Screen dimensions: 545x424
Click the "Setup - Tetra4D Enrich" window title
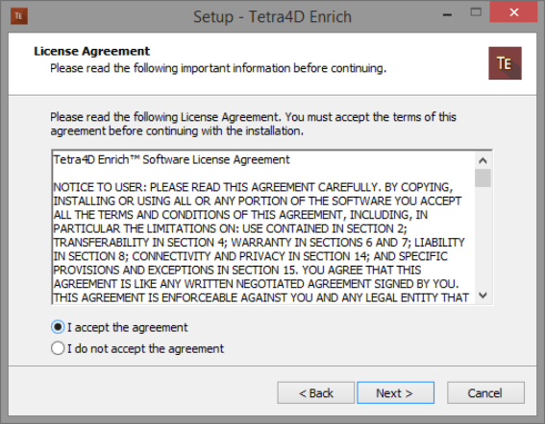pyautogui.click(x=272, y=16)
